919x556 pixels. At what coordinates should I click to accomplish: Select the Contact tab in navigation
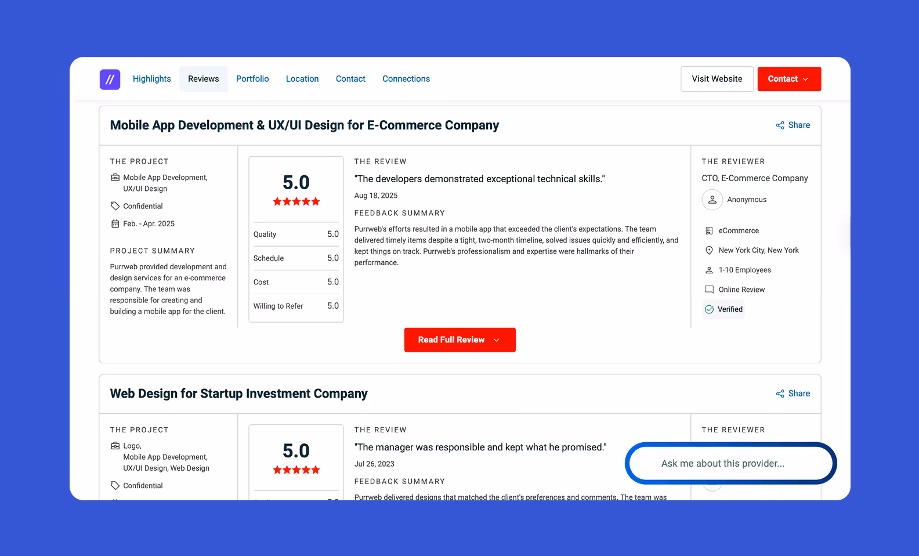[x=350, y=79]
